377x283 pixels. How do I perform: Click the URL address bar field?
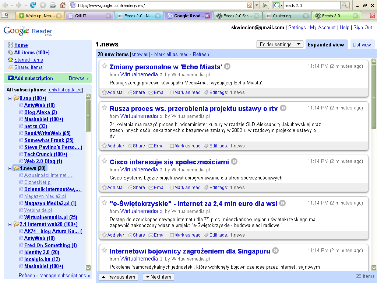point(161,5)
